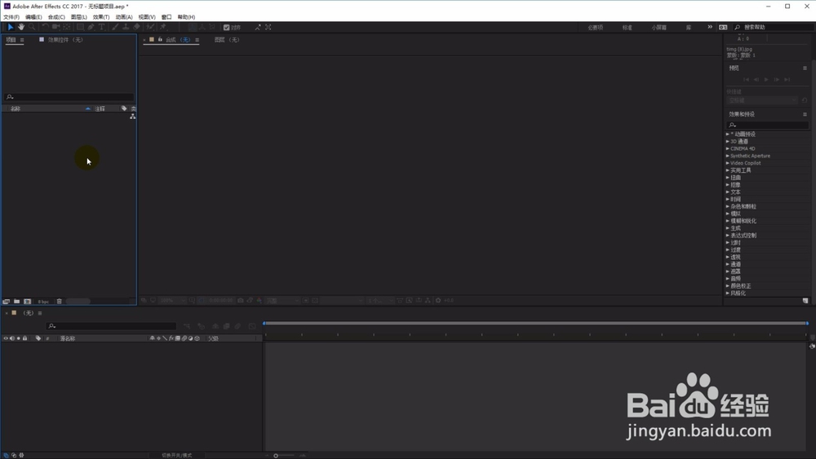This screenshot has height=459, width=816.
Task: Open the 文件(F) menu
Action: point(11,17)
